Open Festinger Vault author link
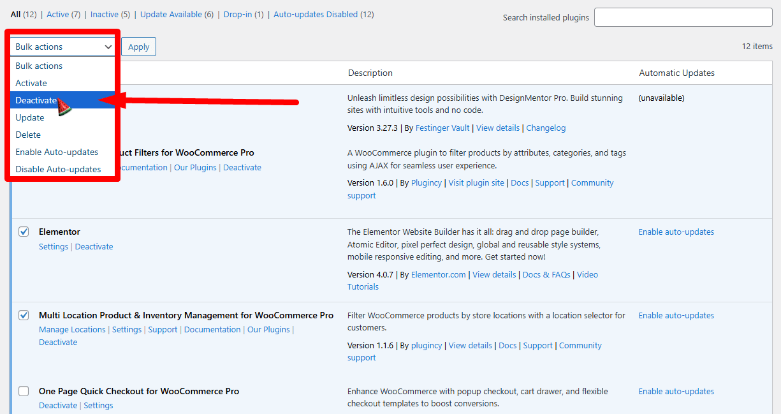Image resolution: width=781 pixels, height=414 pixels. (442, 128)
